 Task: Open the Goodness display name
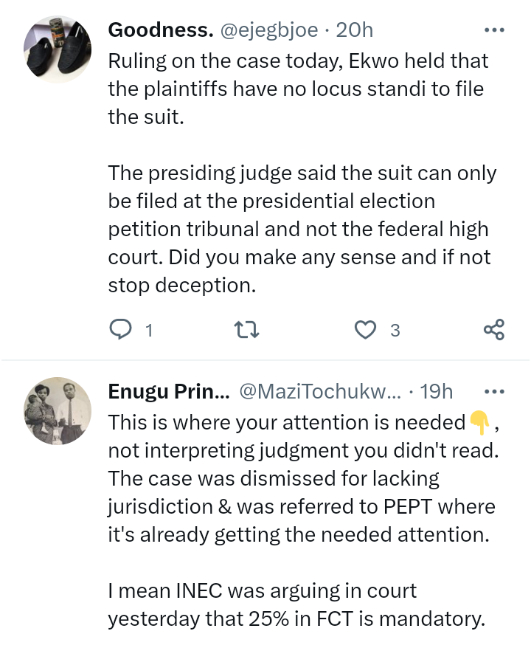tap(161, 30)
